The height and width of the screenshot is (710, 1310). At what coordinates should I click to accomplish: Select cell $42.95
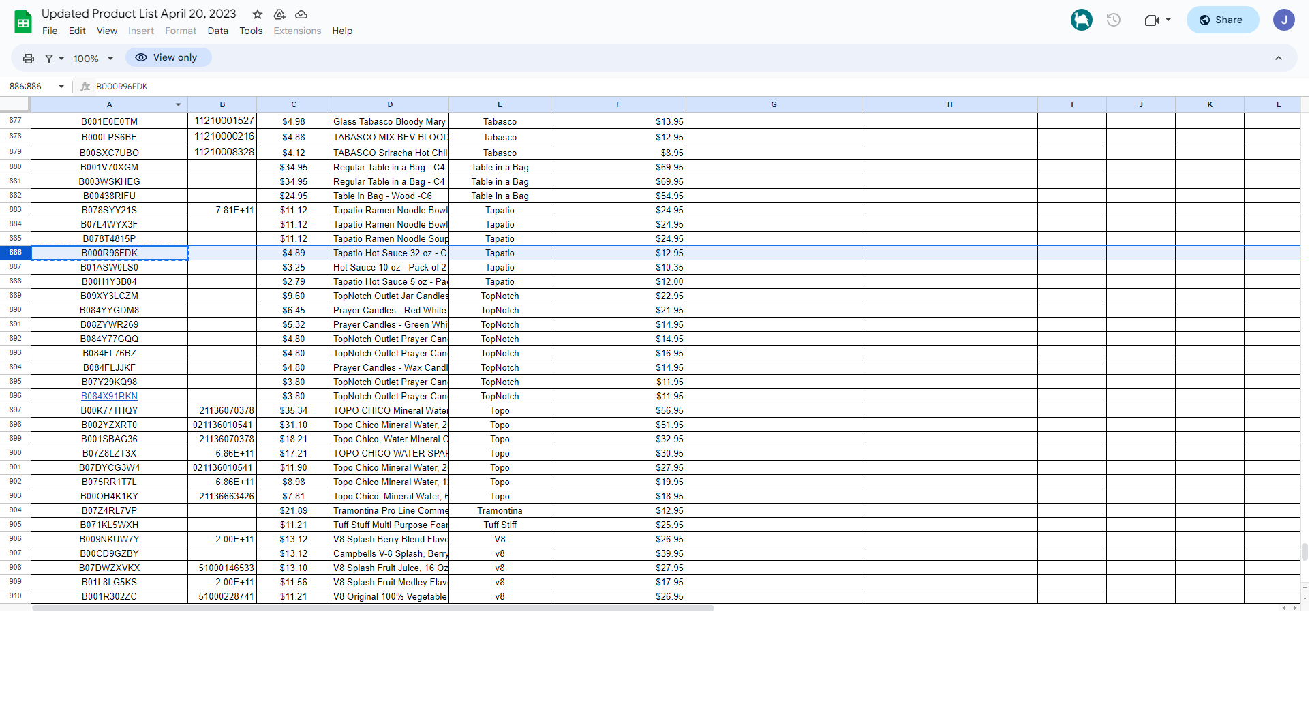[x=618, y=510]
